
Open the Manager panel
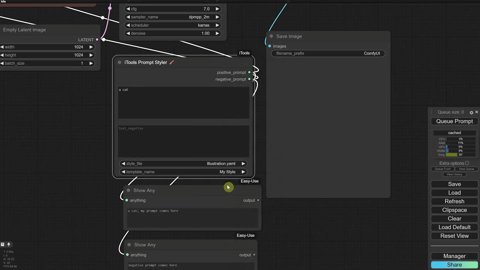click(x=454, y=256)
